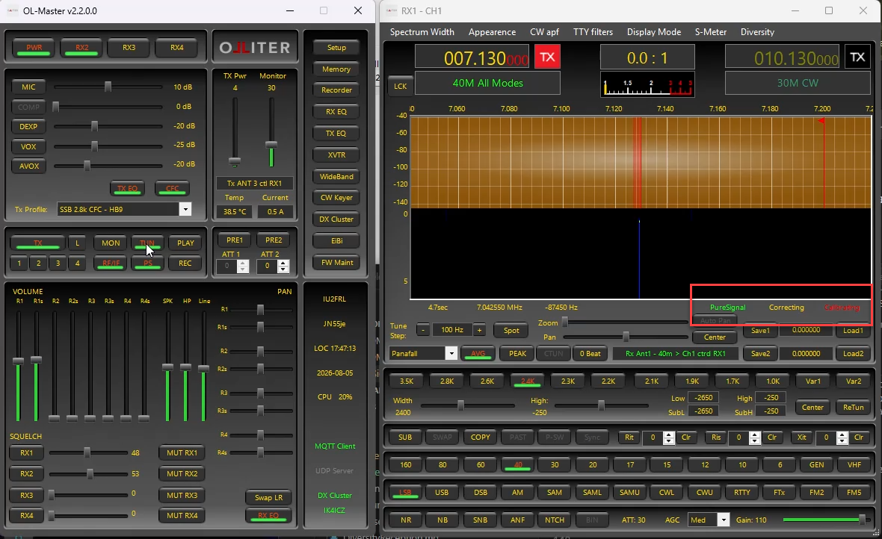The width and height of the screenshot is (882, 539).
Task: Open the S-Meter menu
Action: coord(710,32)
